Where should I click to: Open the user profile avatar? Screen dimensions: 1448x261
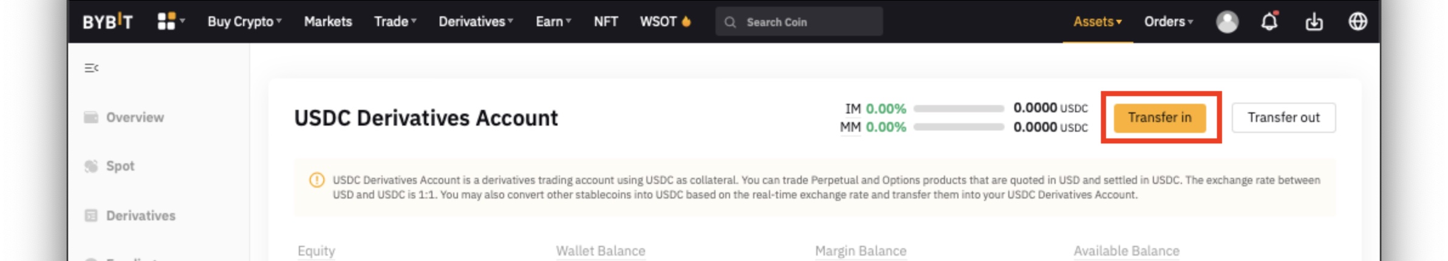pos(1226,22)
